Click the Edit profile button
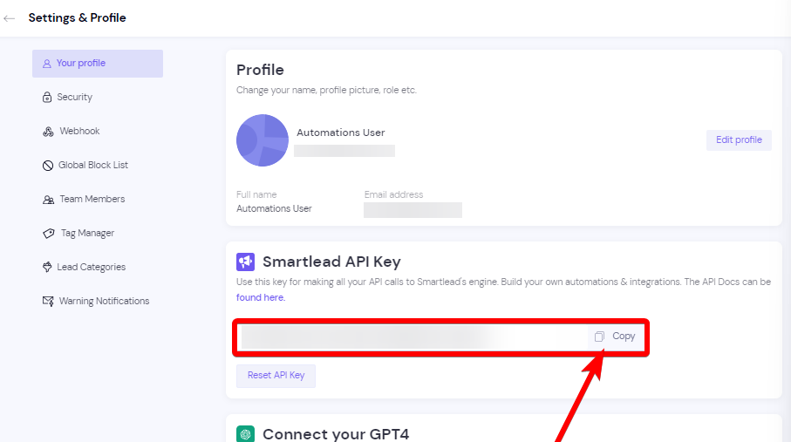 pyautogui.click(x=739, y=139)
